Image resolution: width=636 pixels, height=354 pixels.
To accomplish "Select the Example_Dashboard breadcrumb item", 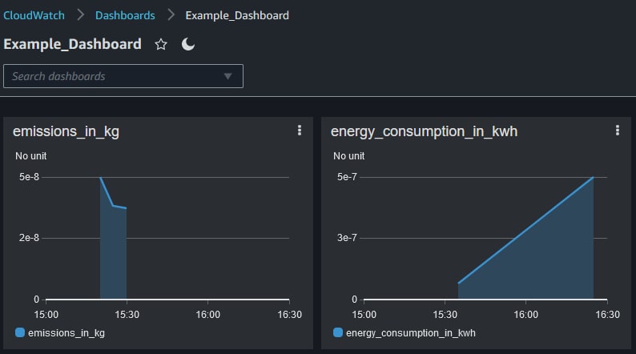I will point(237,15).
